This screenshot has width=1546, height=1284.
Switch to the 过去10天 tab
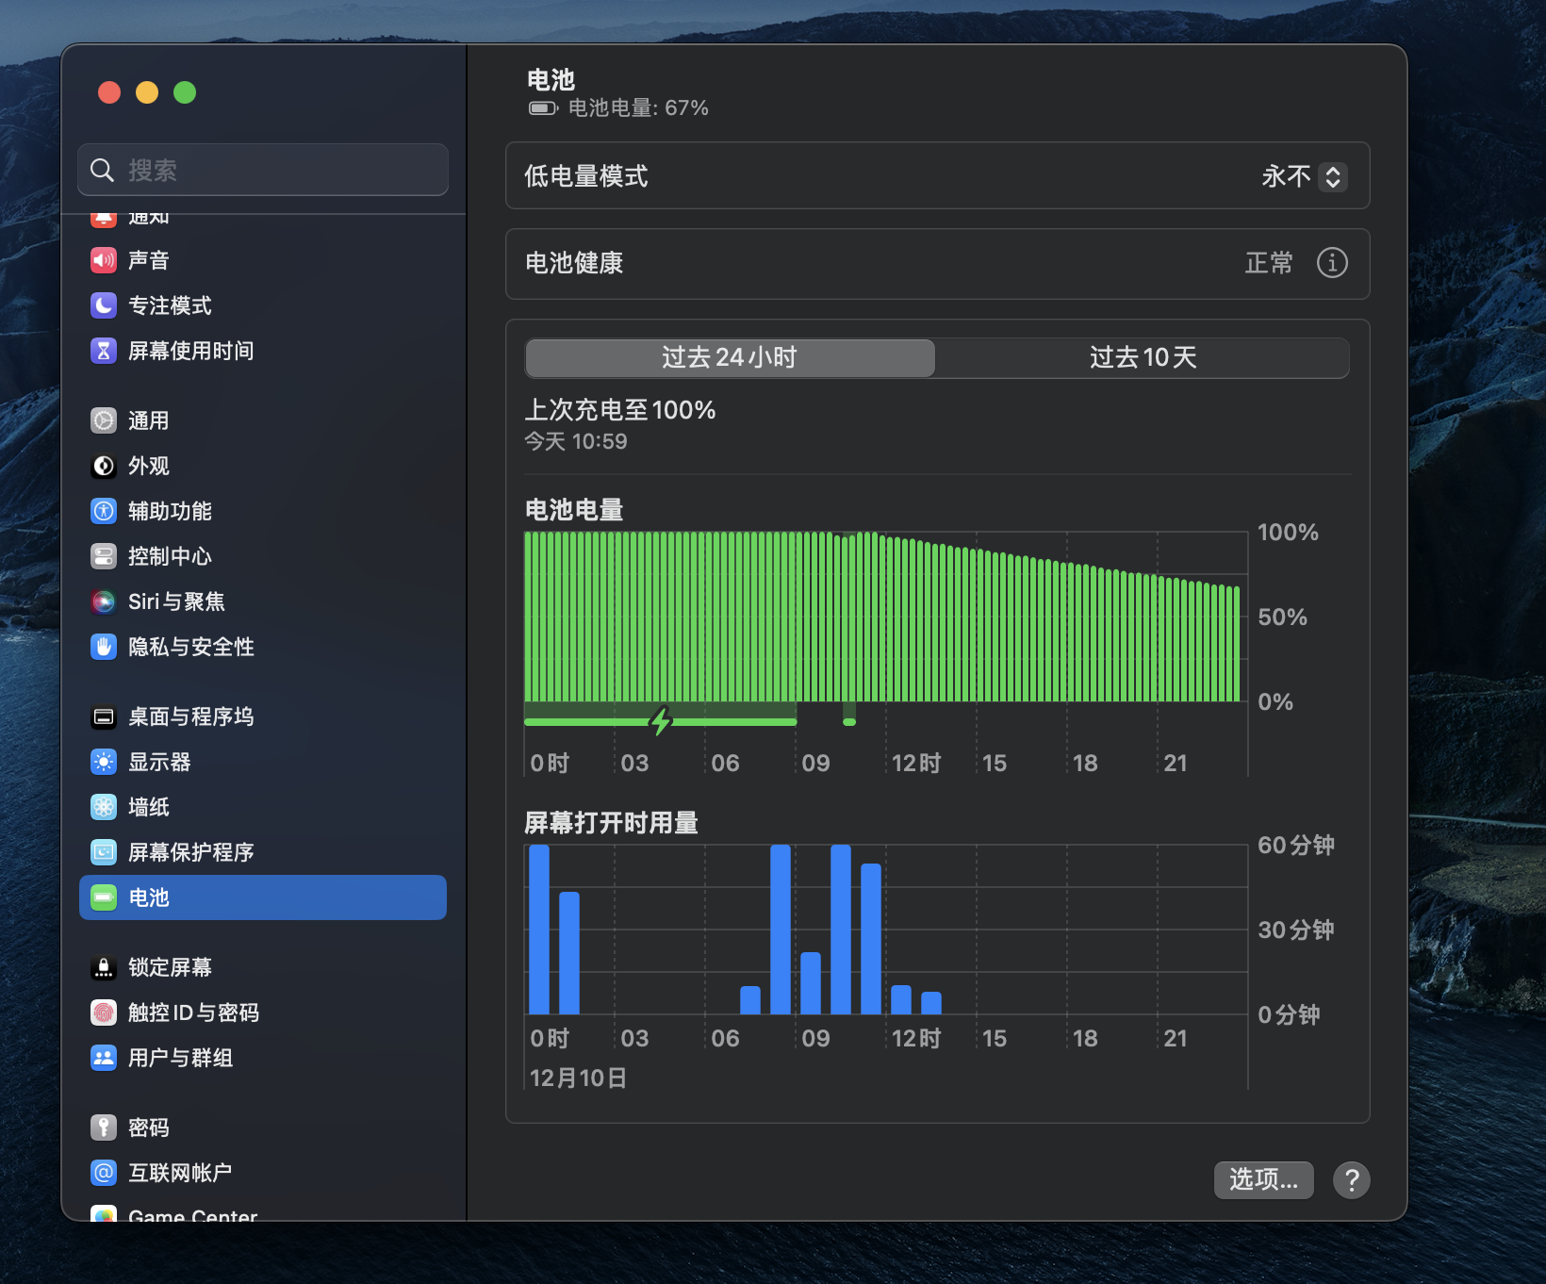point(1143,358)
